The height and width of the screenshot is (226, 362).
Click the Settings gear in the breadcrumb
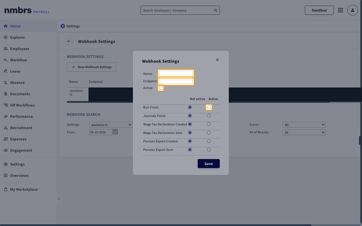[63, 26]
